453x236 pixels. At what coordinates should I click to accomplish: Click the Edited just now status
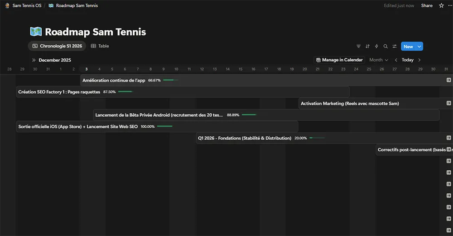(x=399, y=5)
